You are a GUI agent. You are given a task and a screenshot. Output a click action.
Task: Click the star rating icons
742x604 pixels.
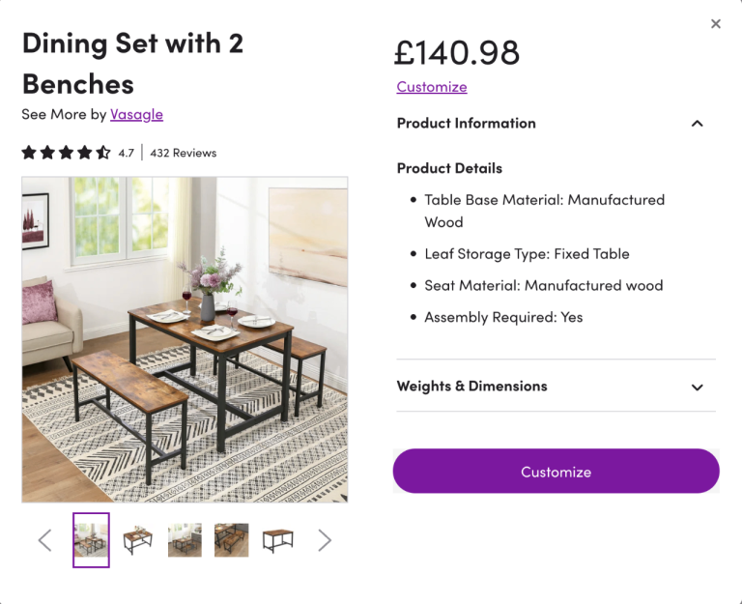tap(66, 153)
